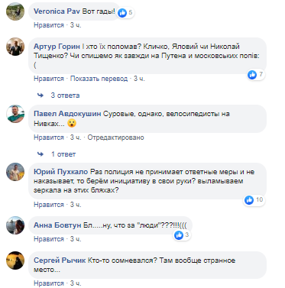This screenshot has height=288, width=285.
Task: Toggle 'Нравится' under Юрий Пухкало's comment
Action: point(49,205)
